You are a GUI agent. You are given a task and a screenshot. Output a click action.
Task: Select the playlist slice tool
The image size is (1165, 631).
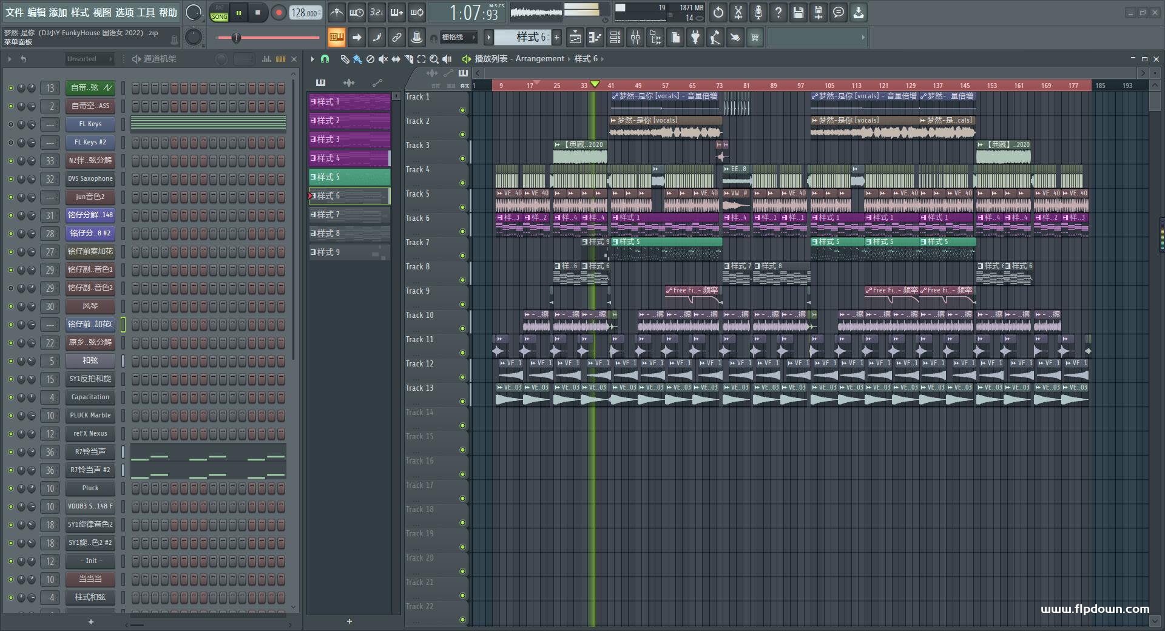pos(408,59)
